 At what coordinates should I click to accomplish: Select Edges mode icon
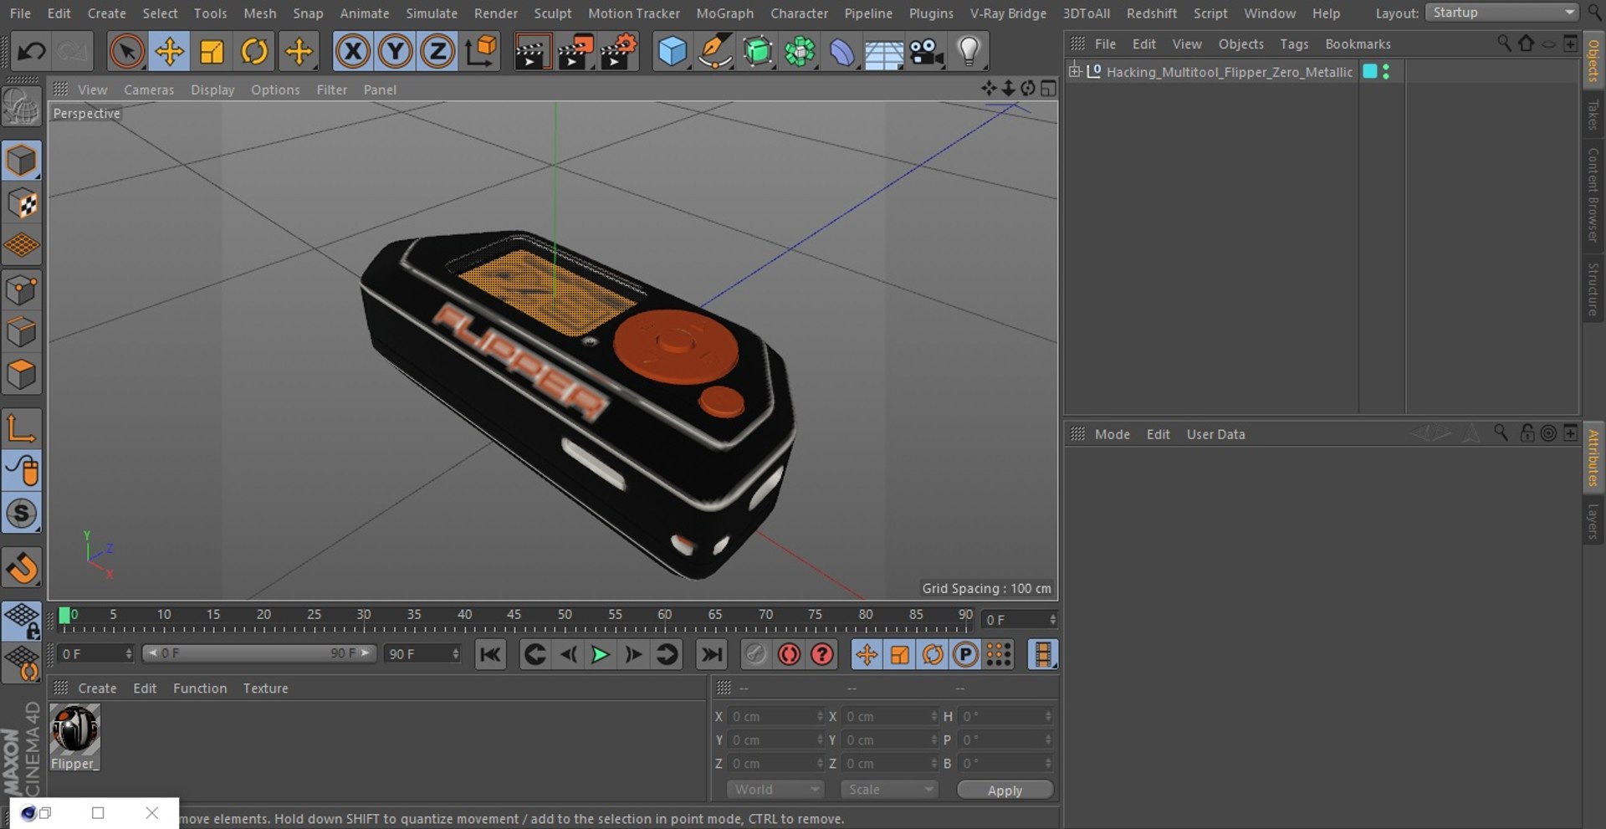point(21,332)
